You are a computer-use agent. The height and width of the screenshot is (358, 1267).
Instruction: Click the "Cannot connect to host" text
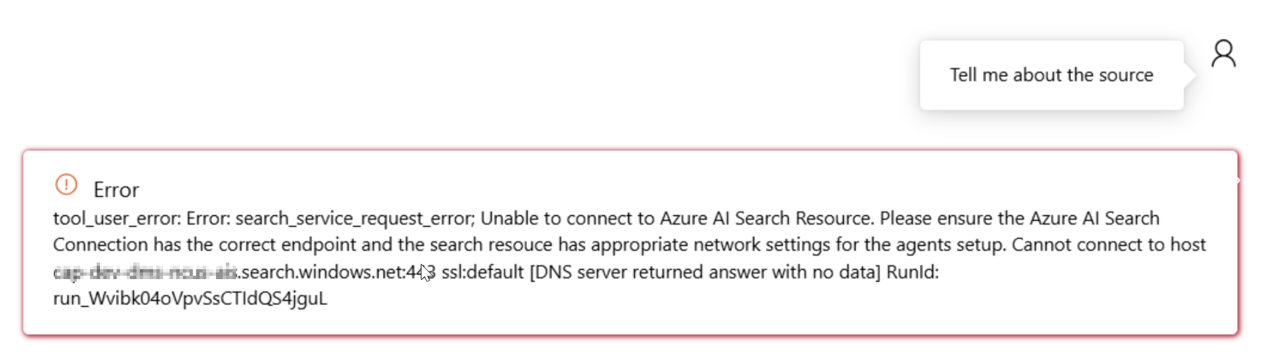pyautogui.click(x=1108, y=245)
